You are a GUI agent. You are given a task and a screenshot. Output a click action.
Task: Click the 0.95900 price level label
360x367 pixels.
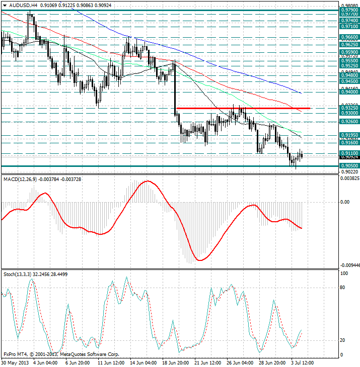pos(349,52)
